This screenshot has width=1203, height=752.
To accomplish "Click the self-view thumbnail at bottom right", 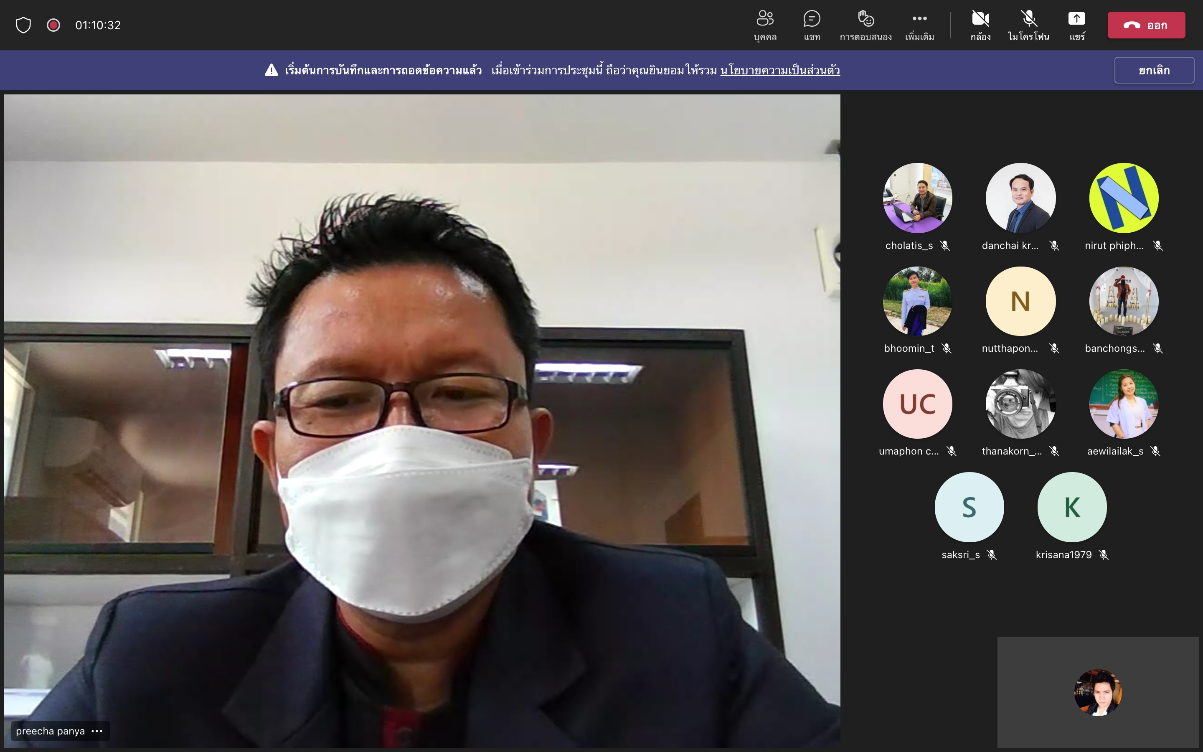I will [1098, 692].
